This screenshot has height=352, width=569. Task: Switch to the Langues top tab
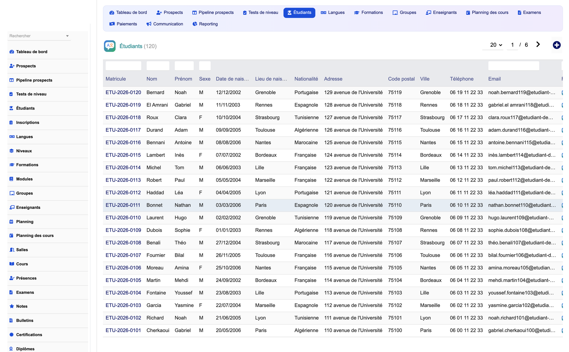click(x=333, y=13)
